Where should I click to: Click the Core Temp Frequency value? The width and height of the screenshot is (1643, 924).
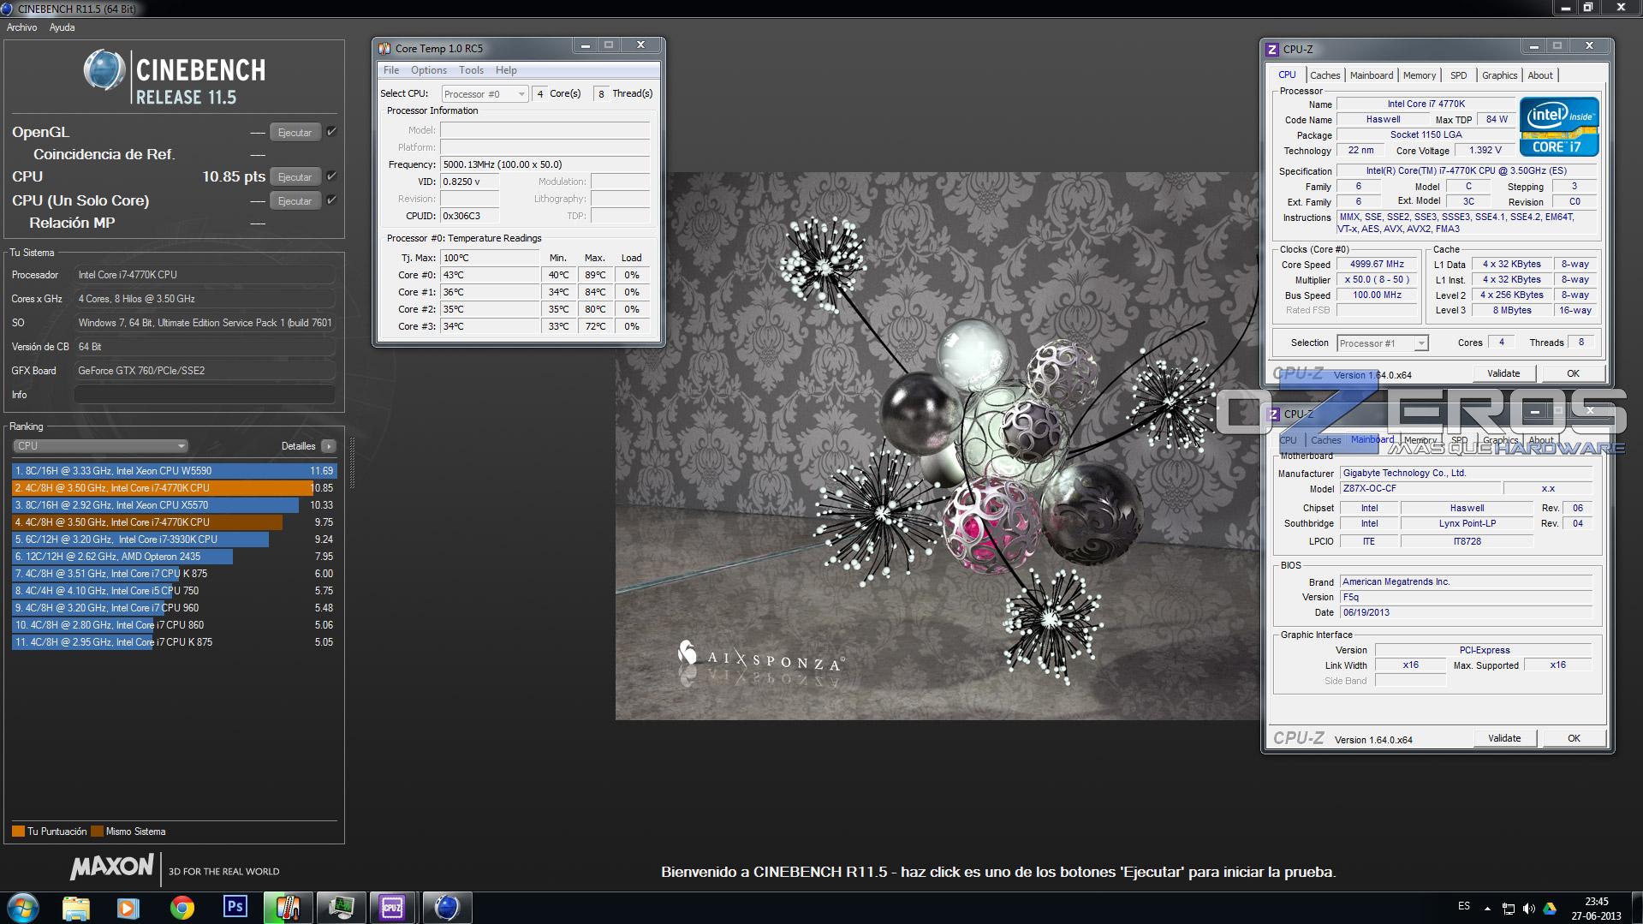tap(545, 164)
